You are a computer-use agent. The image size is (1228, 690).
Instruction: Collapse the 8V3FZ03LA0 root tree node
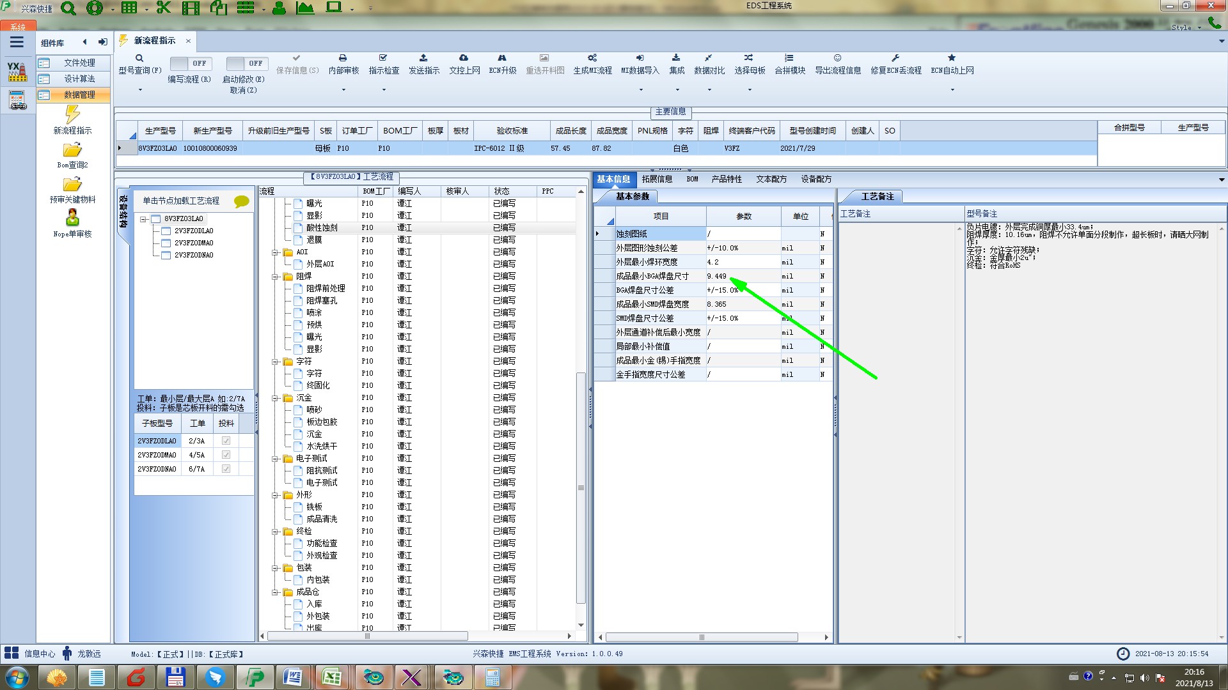(x=144, y=219)
